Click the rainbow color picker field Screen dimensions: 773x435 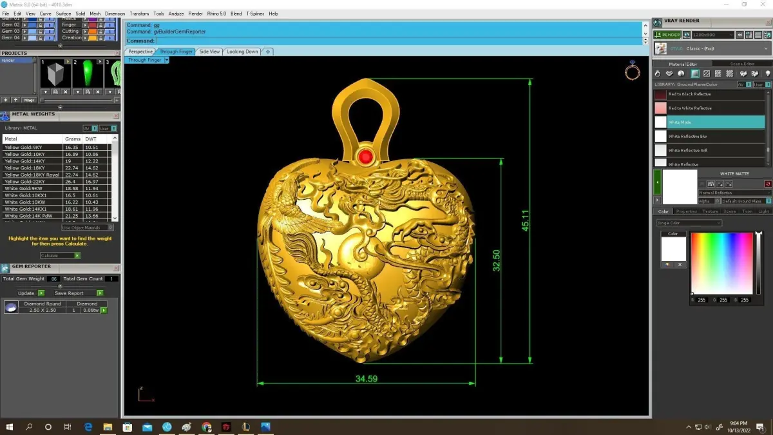coord(721,263)
